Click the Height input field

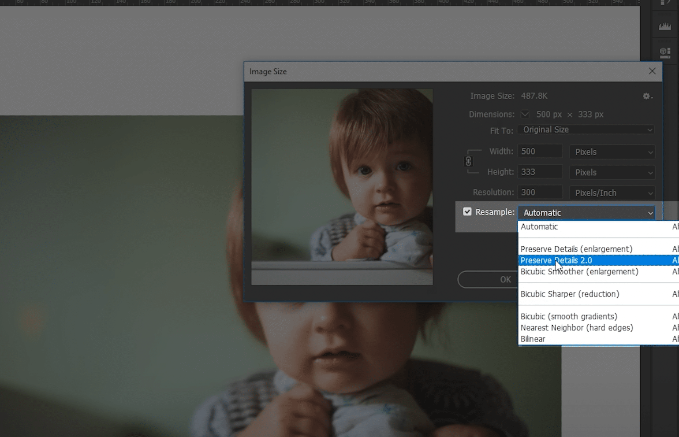pyautogui.click(x=540, y=172)
